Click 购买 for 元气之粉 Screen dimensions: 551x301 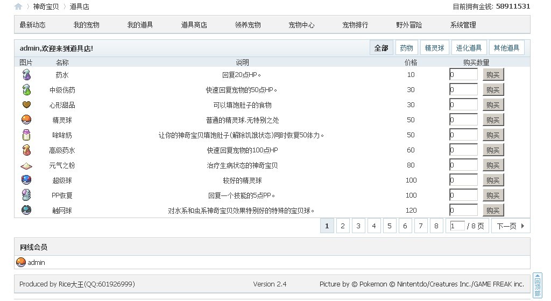tap(493, 165)
